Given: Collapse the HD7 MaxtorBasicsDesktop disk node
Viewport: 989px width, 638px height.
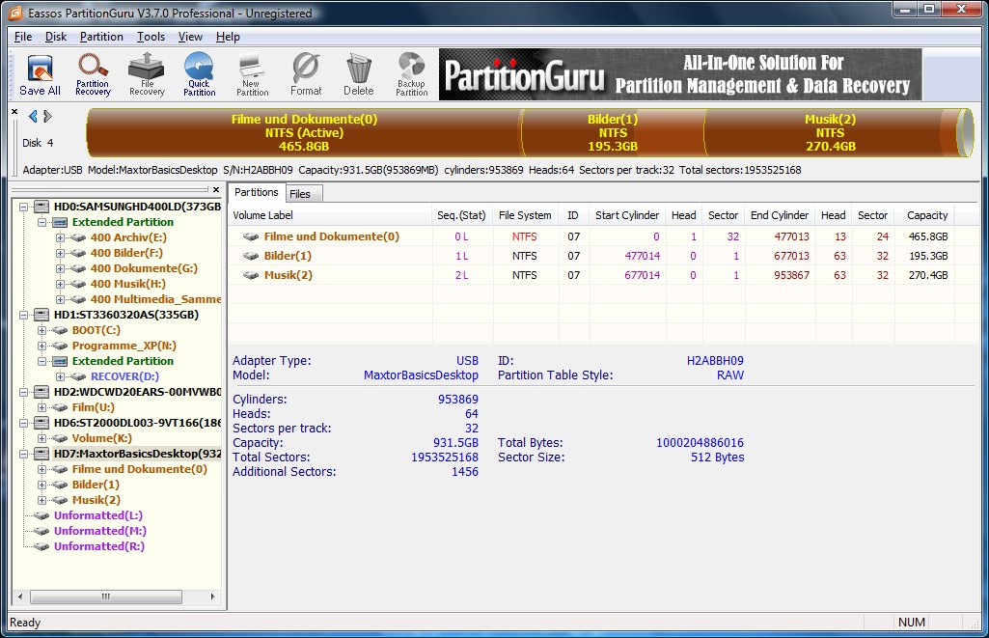Looking at the screenshot, I should point(23,454).
